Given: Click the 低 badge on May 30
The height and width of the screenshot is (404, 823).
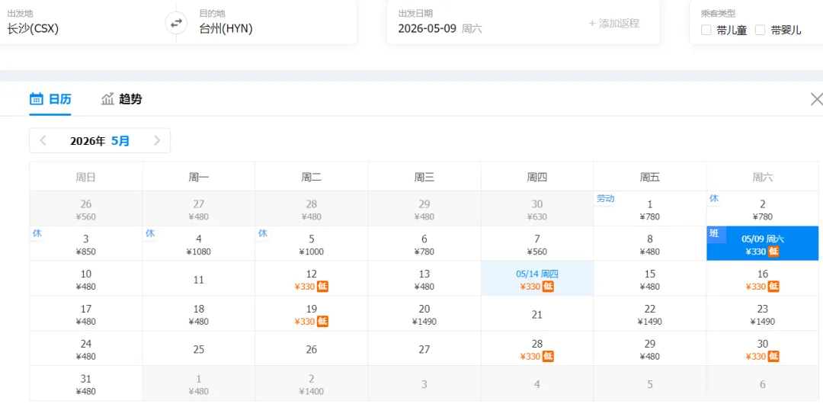Looking at the screenshot, I should [774, 357].
